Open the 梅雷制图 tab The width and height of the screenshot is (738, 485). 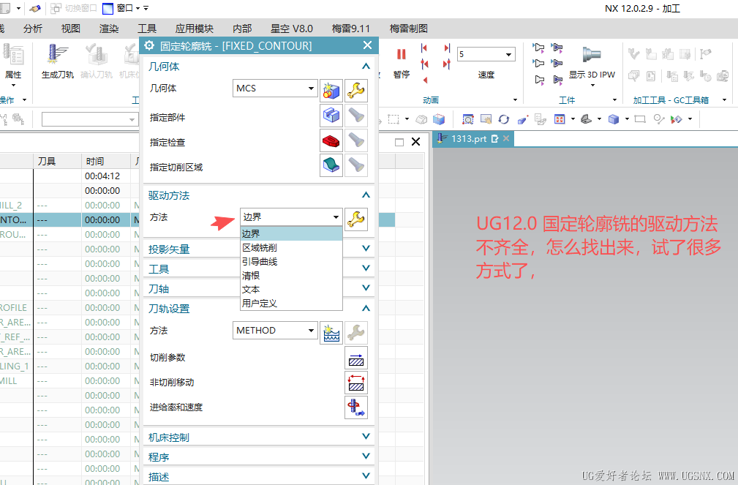click(409, 29)
